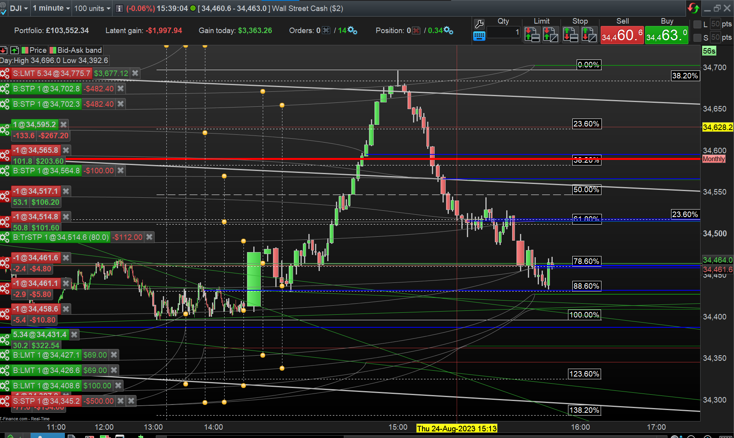This screenshot has width=734, height=438.
Task: Click the 100.00% Fibonacci level label
Action: click(x=585, y=315)
